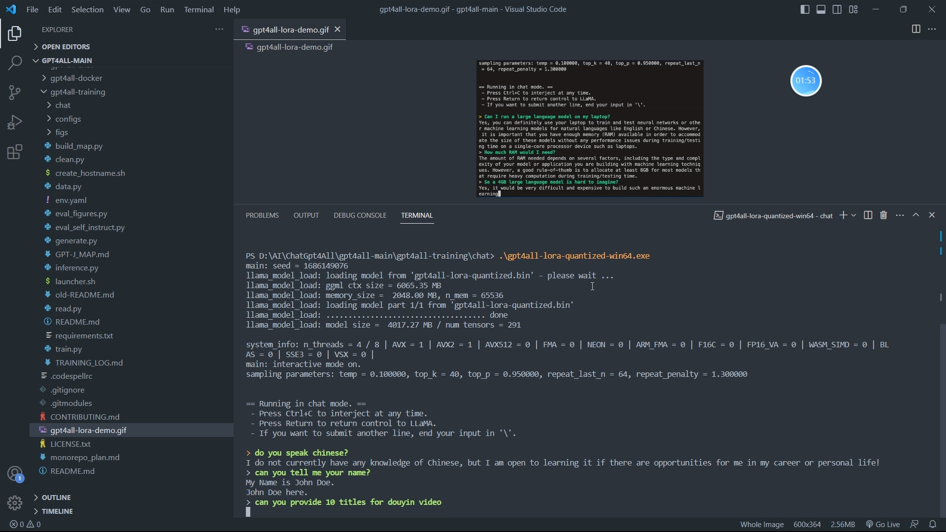Switch to the OUTPUT panel tab

(x=306, y=215)
